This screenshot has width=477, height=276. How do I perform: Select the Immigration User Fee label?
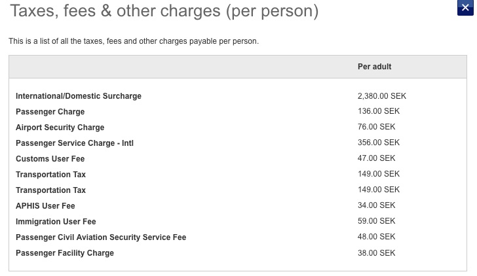tap(56, 222)
